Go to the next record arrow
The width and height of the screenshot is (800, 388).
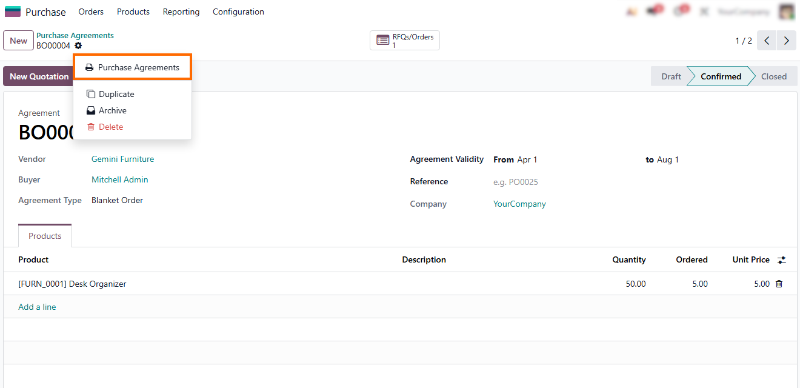786,41
